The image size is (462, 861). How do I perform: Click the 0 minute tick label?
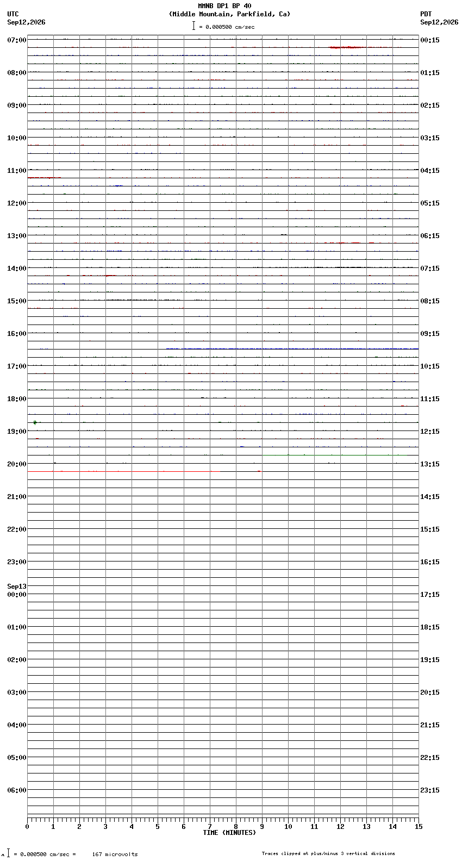[27, 827]
